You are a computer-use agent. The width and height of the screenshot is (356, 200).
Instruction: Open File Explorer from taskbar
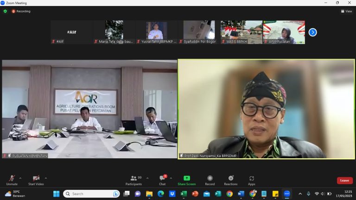149,194
